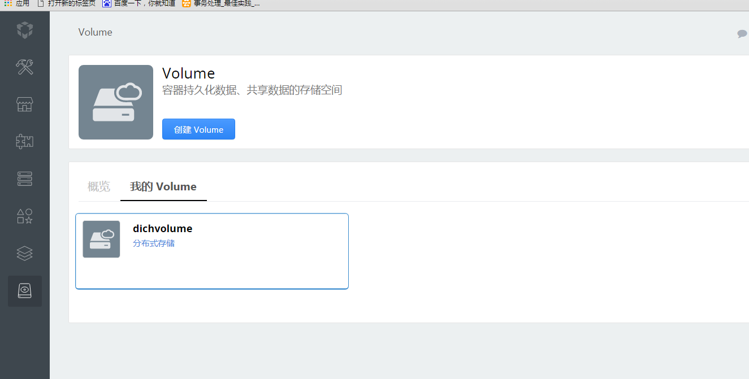Screen dimensions: 749x379
Task: Open the 百度一下，你就知道 bookmark
Action: coord(139,3)
